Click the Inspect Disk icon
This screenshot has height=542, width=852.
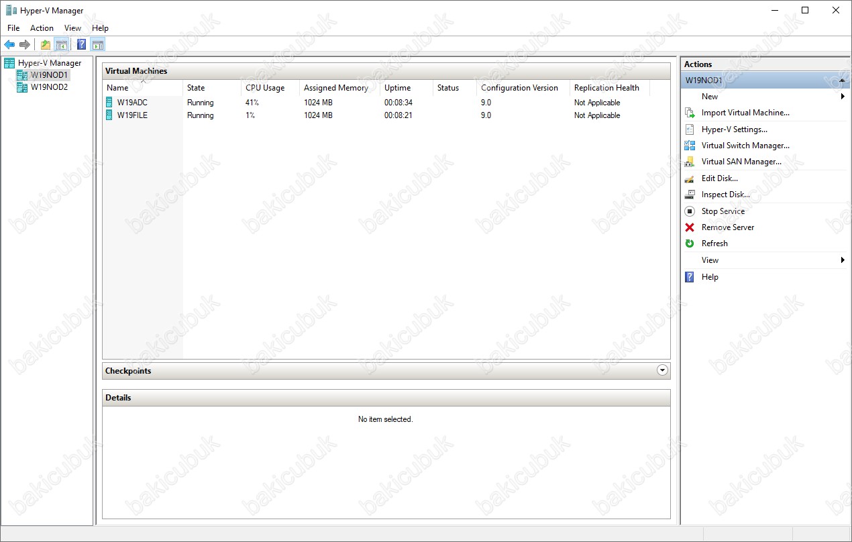690,195
